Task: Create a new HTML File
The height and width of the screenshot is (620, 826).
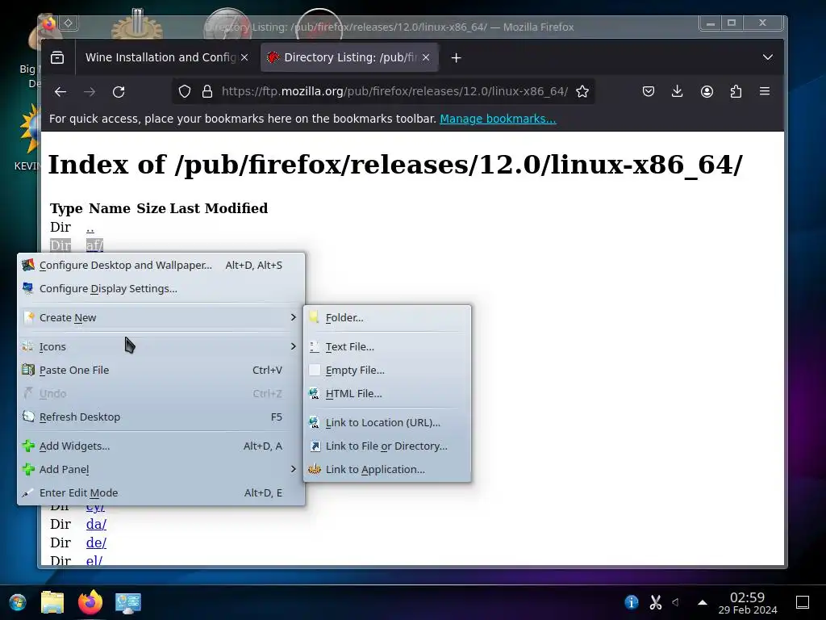Action: 387,393
